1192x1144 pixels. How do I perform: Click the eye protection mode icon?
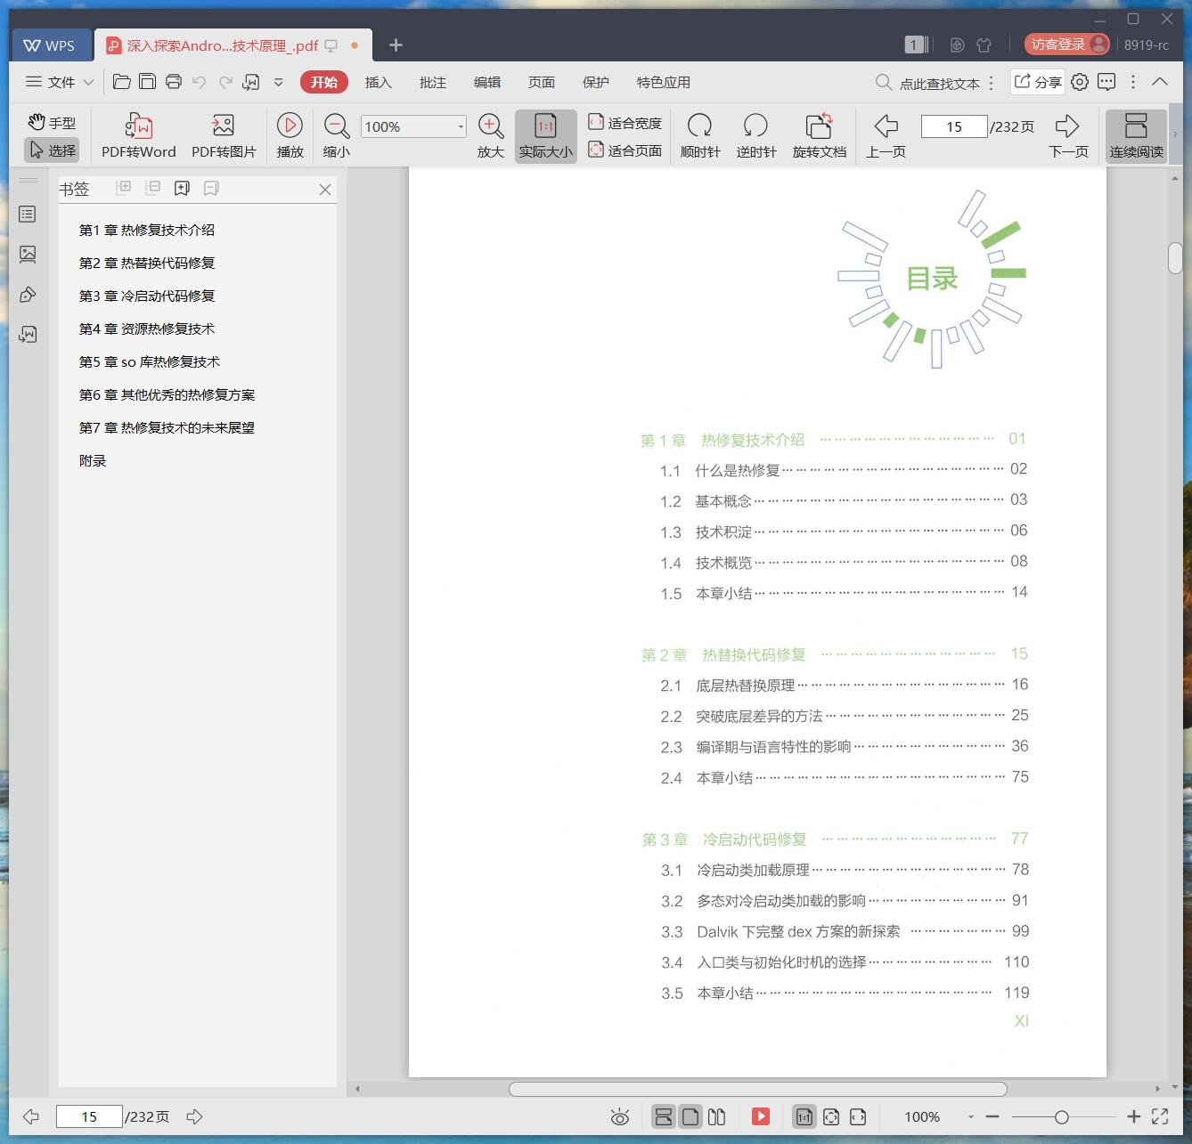point(620,1116)
